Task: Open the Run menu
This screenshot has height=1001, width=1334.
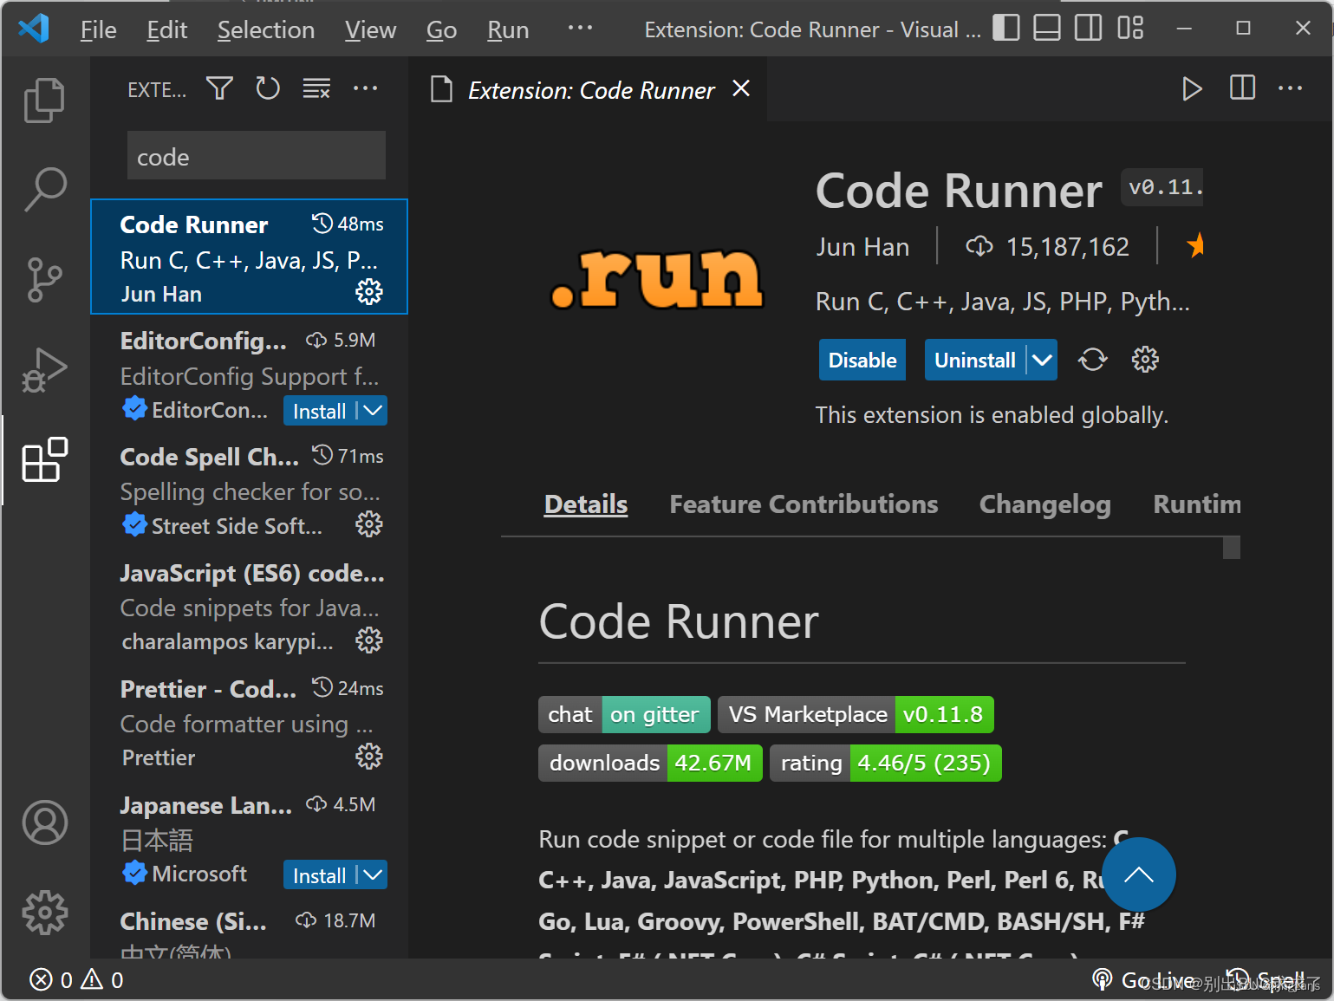Action: [508, 29]
